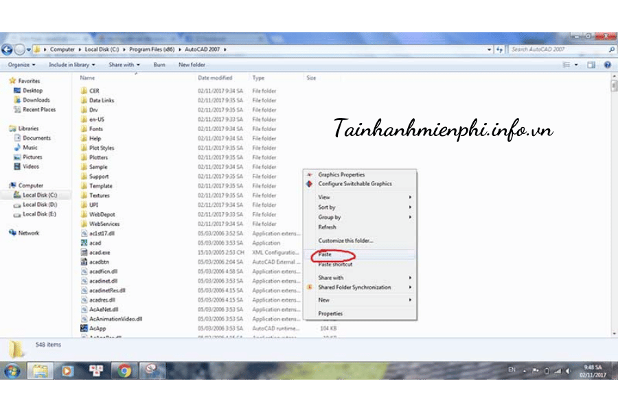
Task: Open Google Chrome from the taskbar
Action: click(x=124, y=371)
